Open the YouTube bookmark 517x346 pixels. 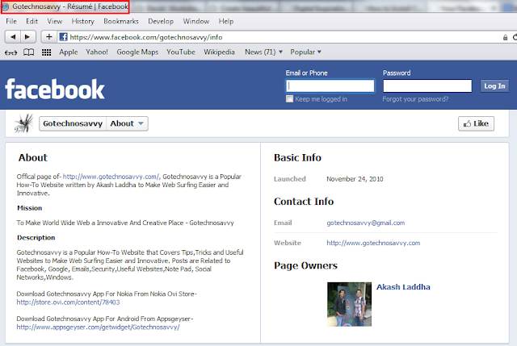point(181,52)
